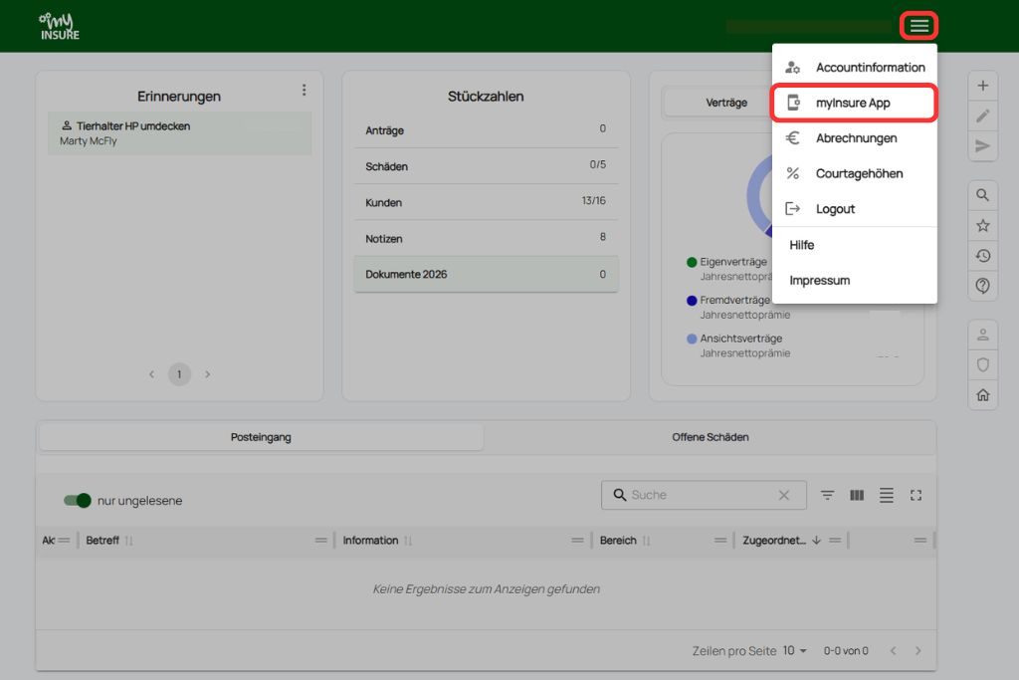Viewport: 1019px width, 680px height.
Task: Open Erinnerungen three-dot options menu
Action: click(305, 90)
